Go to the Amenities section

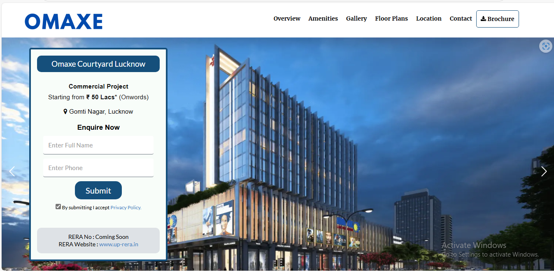click(323, 19)
